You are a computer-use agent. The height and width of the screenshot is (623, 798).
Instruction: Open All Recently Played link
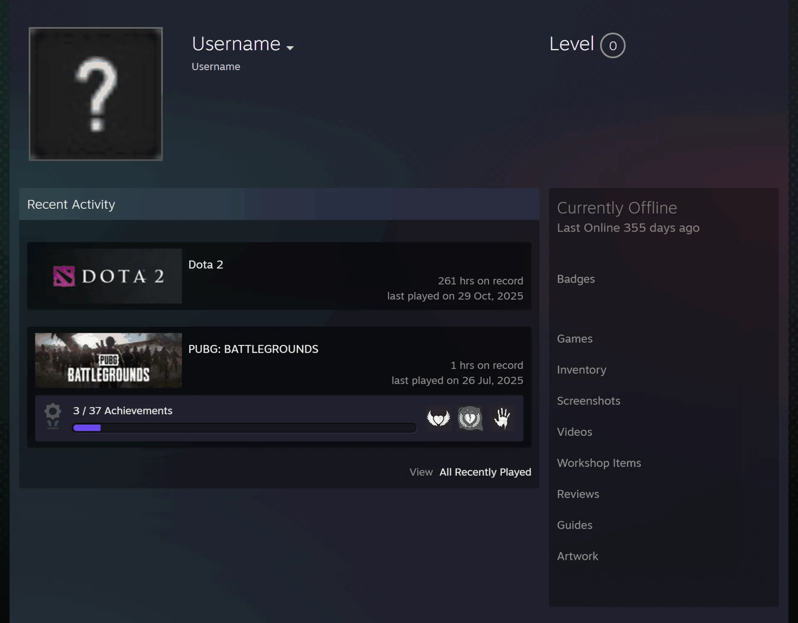[x=485, y=472]
